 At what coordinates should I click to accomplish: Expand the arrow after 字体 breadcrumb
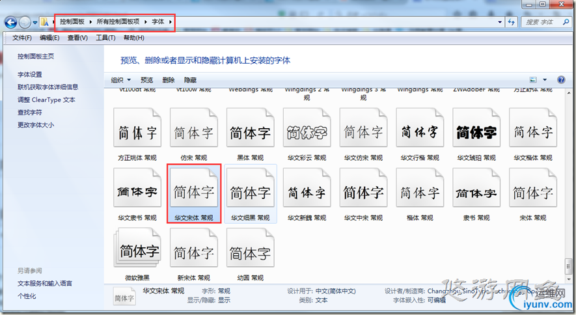click(x=171, y=21)
